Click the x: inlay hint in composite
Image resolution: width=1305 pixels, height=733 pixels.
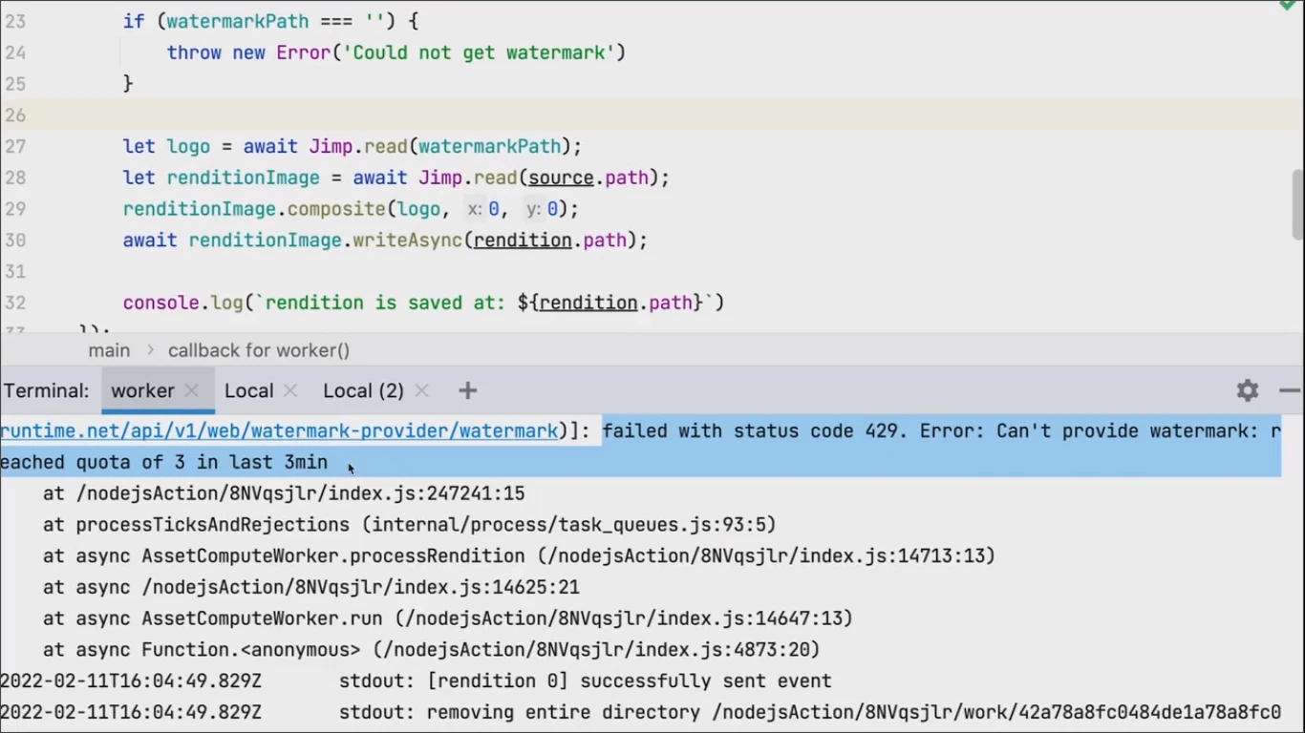click(474, 209)
